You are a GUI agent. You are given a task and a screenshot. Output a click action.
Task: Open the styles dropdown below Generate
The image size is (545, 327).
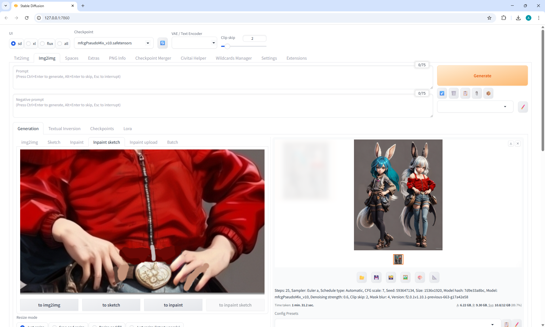(475, 107)
